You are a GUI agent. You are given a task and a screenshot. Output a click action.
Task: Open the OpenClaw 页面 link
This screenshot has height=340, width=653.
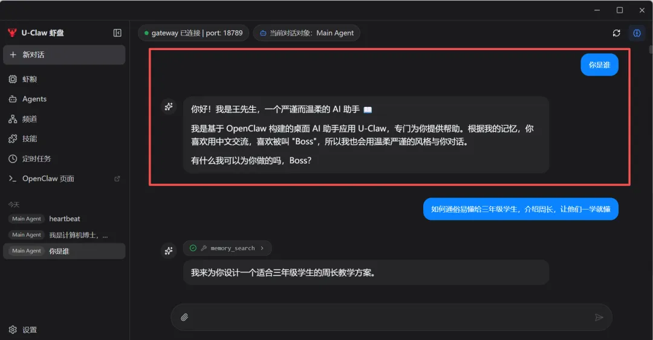[x=64, y=179]
